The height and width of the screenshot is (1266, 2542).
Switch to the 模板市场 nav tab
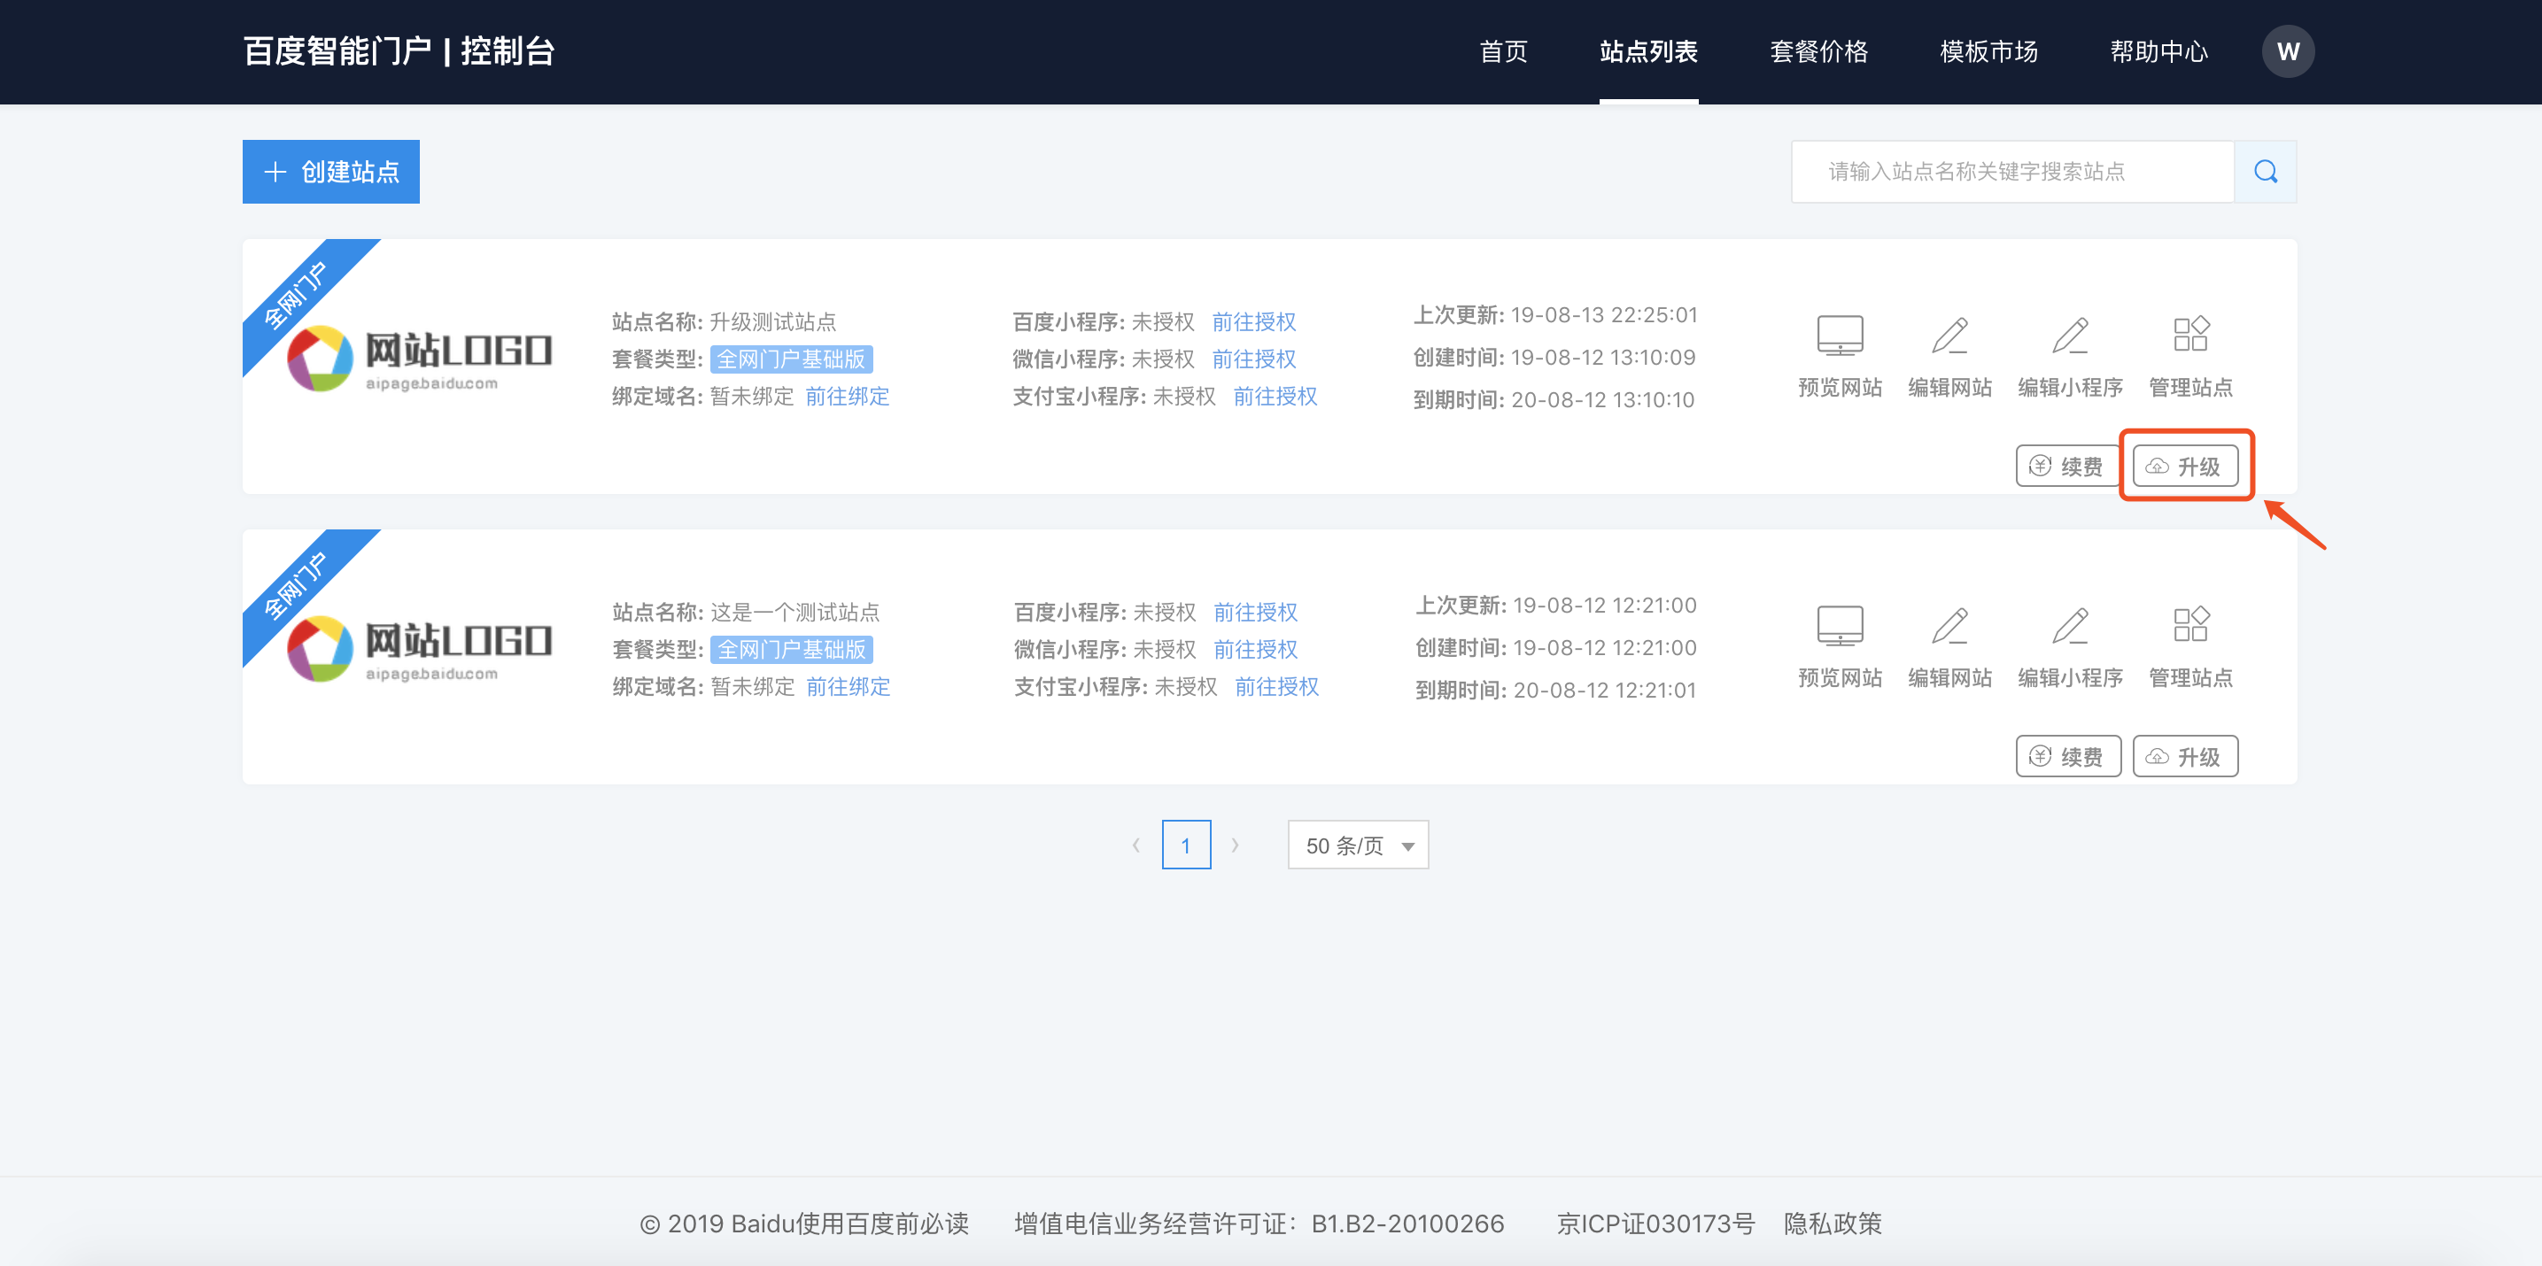click(1988, 51)
